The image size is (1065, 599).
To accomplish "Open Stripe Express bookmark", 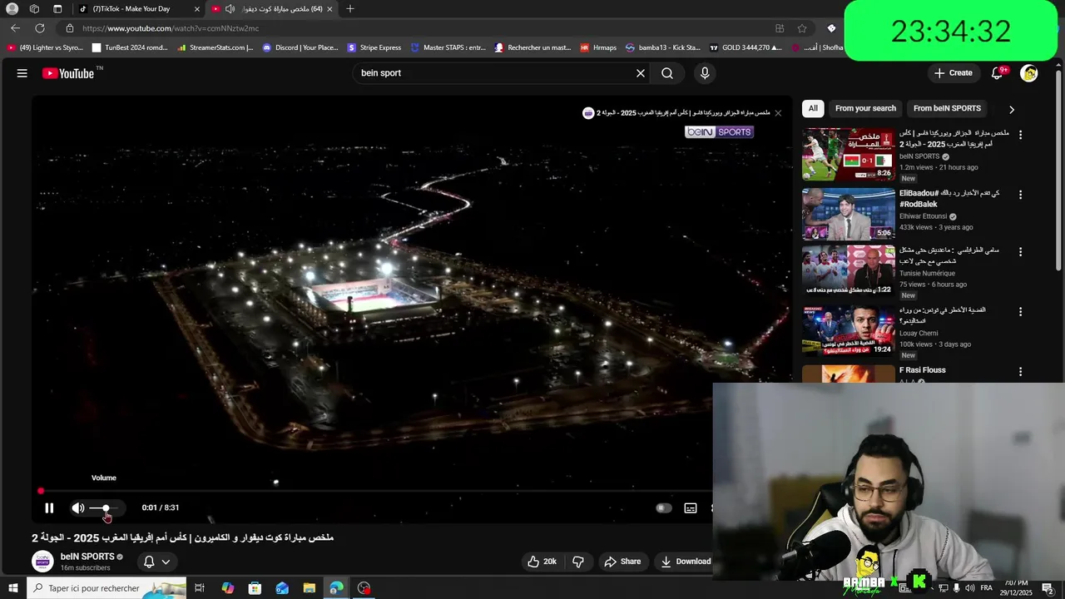I will [374, 47].
